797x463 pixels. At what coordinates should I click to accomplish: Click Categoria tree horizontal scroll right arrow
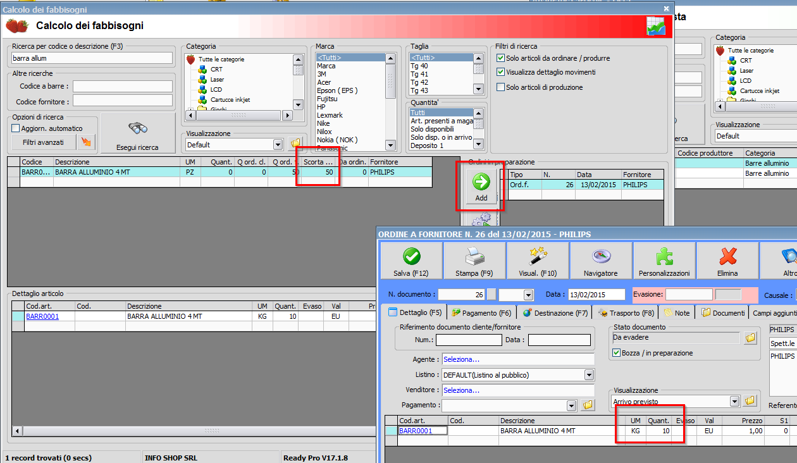click(287, 115)
